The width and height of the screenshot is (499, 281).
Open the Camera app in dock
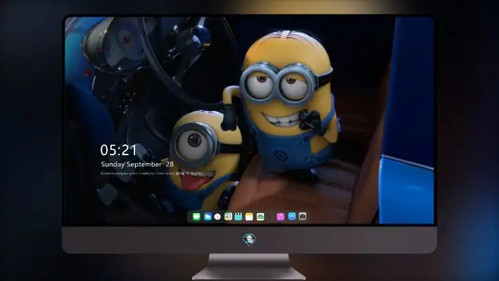coord(303,216)
